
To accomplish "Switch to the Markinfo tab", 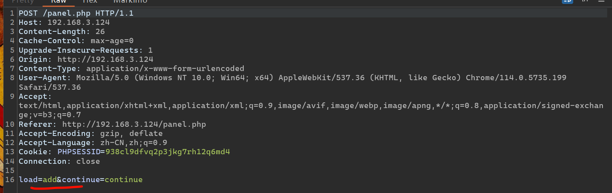I will (130, 1).
